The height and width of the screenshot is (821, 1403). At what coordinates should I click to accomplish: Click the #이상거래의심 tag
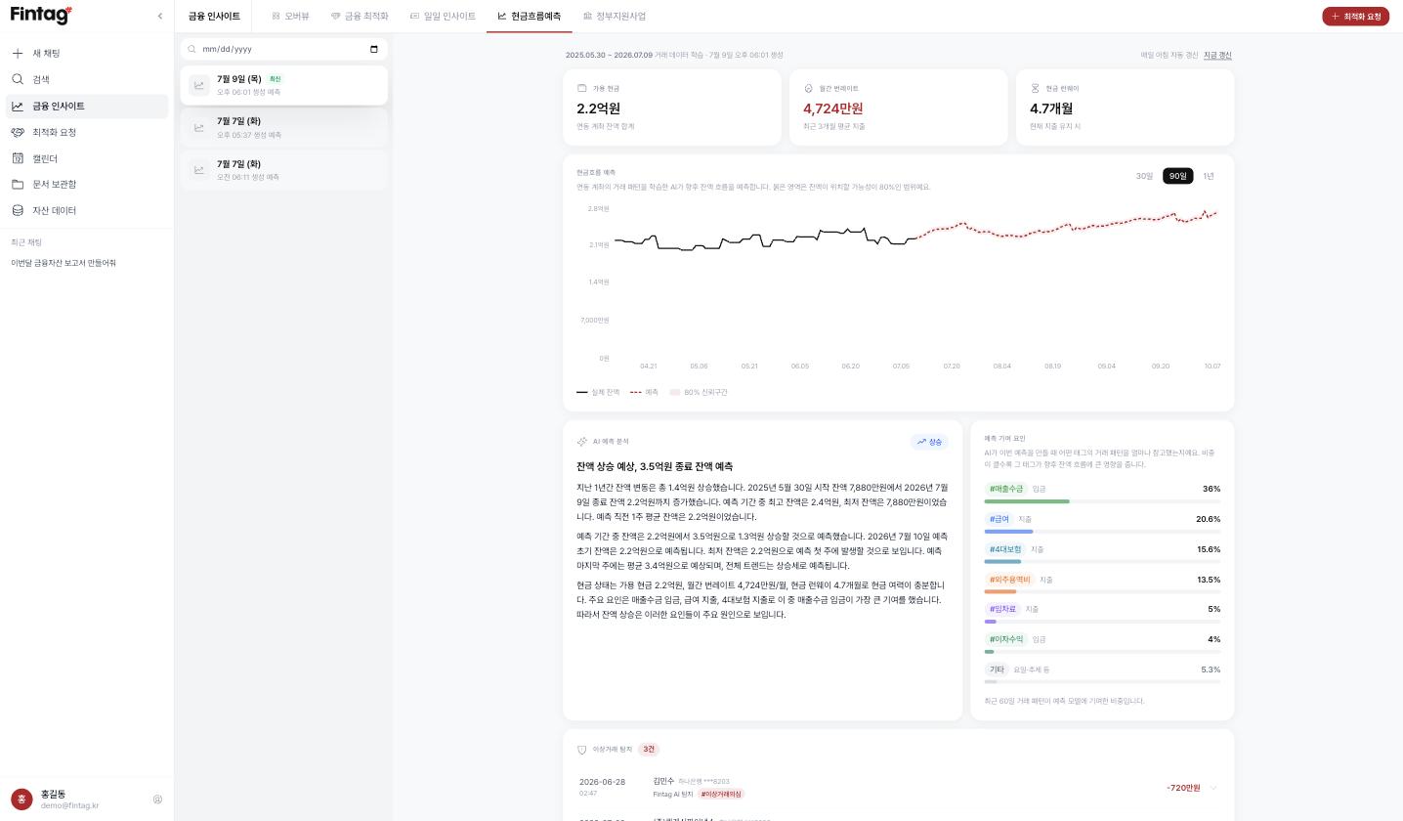[722, 794]
